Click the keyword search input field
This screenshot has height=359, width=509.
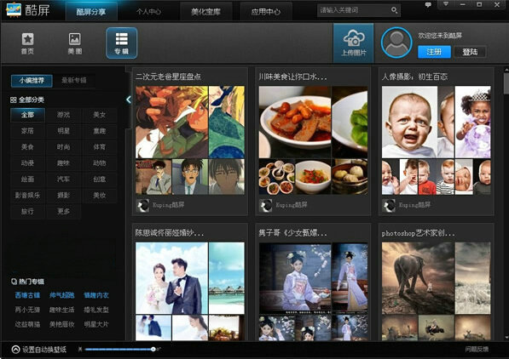pyautogui.click(x=354, y=10)
